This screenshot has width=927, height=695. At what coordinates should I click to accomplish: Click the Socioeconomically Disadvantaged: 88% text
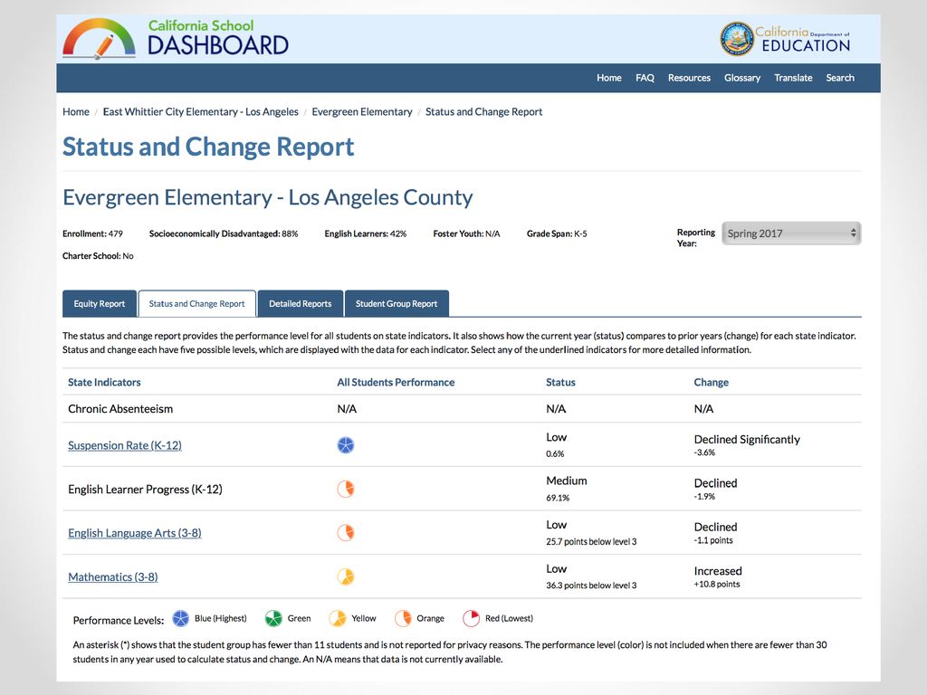pos(224,233)
